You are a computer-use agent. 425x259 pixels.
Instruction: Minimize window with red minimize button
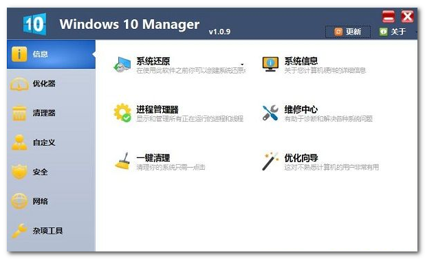click(389, 16)
